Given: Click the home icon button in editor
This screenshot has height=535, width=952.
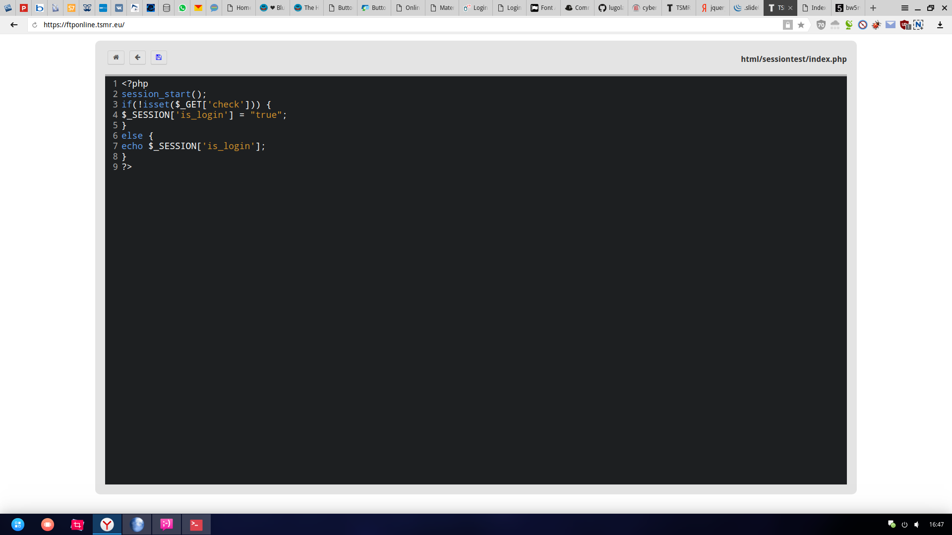Looking at the screenshot, I should tap(116, 57).
